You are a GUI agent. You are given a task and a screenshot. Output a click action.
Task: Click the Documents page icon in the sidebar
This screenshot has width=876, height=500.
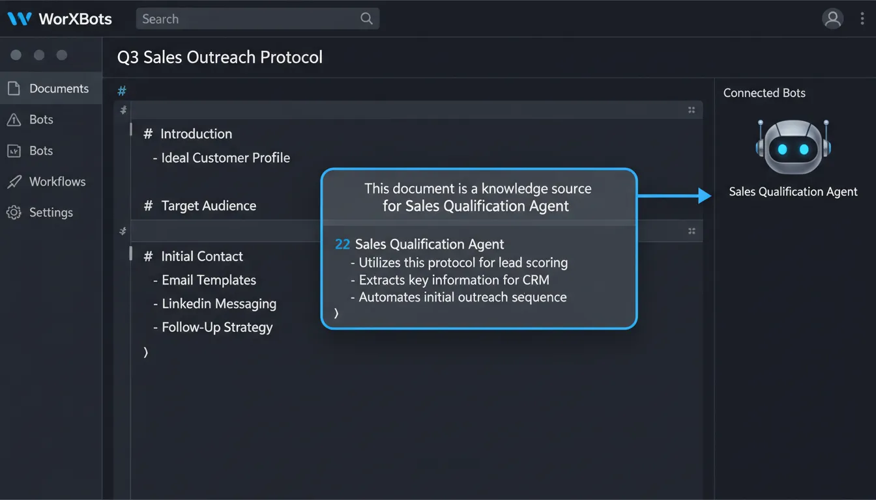tap(15, 88)
